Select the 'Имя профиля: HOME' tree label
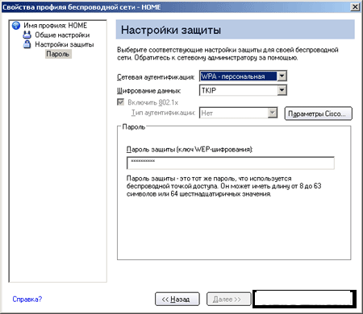 [56, 26]
